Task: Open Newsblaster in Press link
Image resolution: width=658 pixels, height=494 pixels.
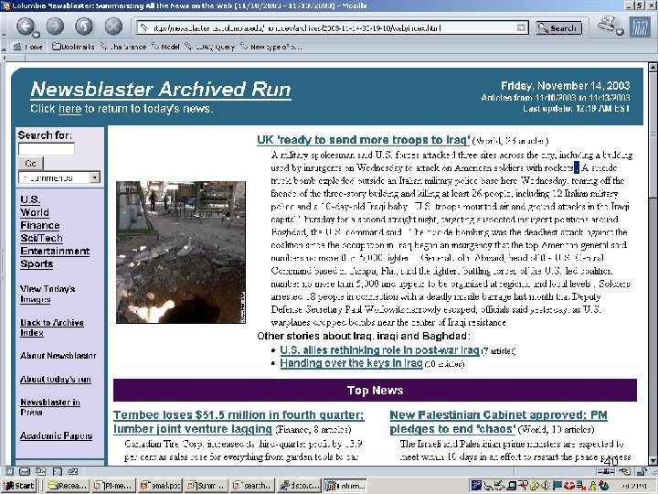Action: [x=50, y=407]
